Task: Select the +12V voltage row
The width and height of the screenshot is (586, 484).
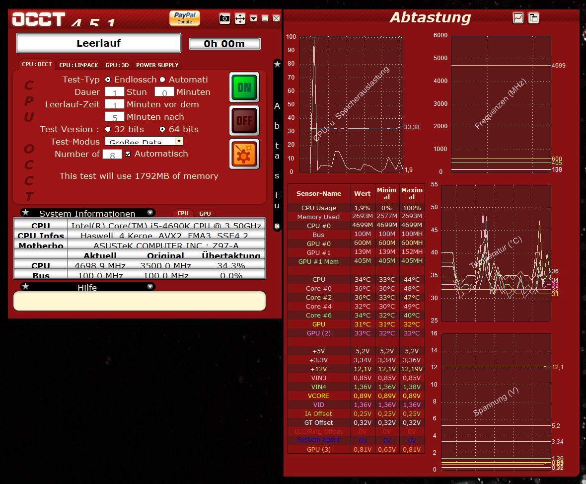Action: pyautogui.click(x=356, y=369)
